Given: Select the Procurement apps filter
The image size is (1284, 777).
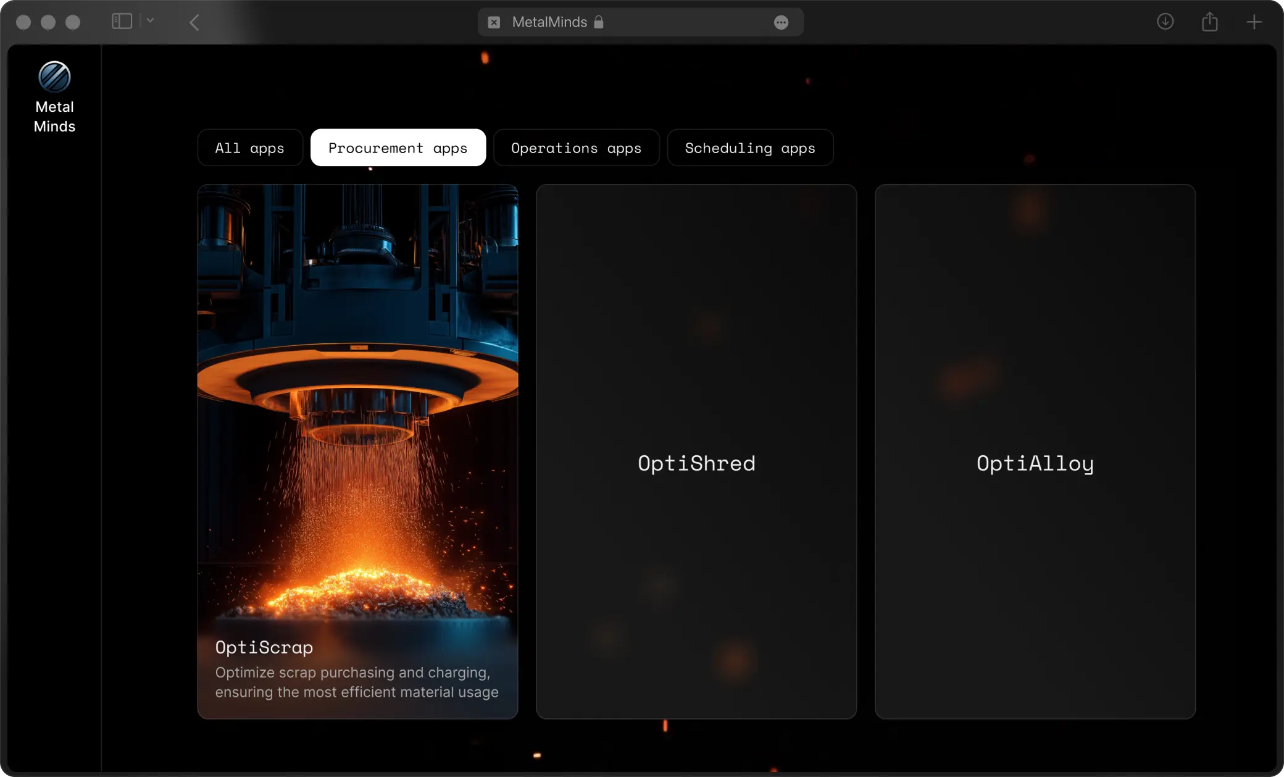Looking at the screenshot, I should coord(398,148).
